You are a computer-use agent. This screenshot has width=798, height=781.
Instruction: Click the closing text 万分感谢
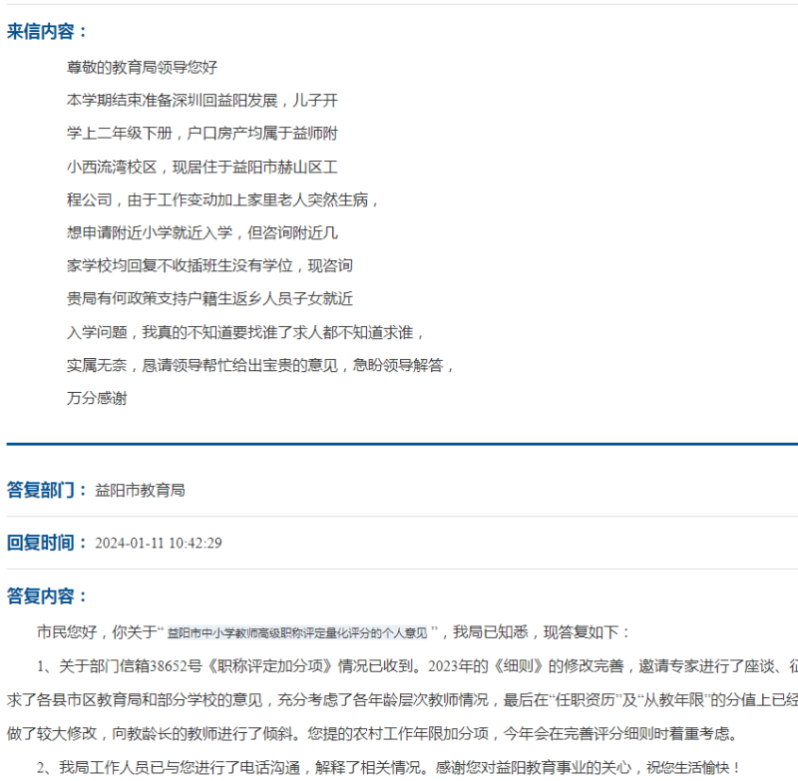point(97,398)
